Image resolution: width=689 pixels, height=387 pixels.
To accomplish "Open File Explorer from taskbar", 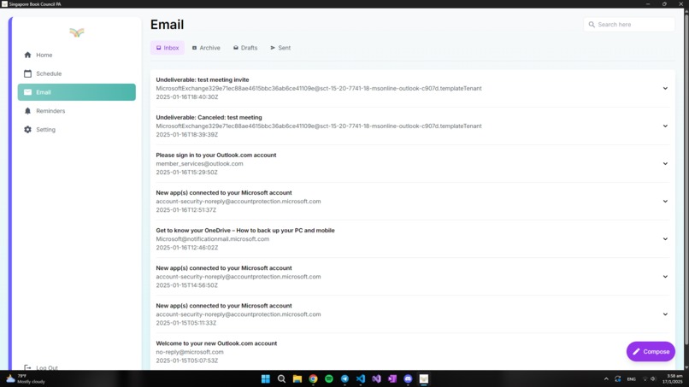I will [297, 378].
